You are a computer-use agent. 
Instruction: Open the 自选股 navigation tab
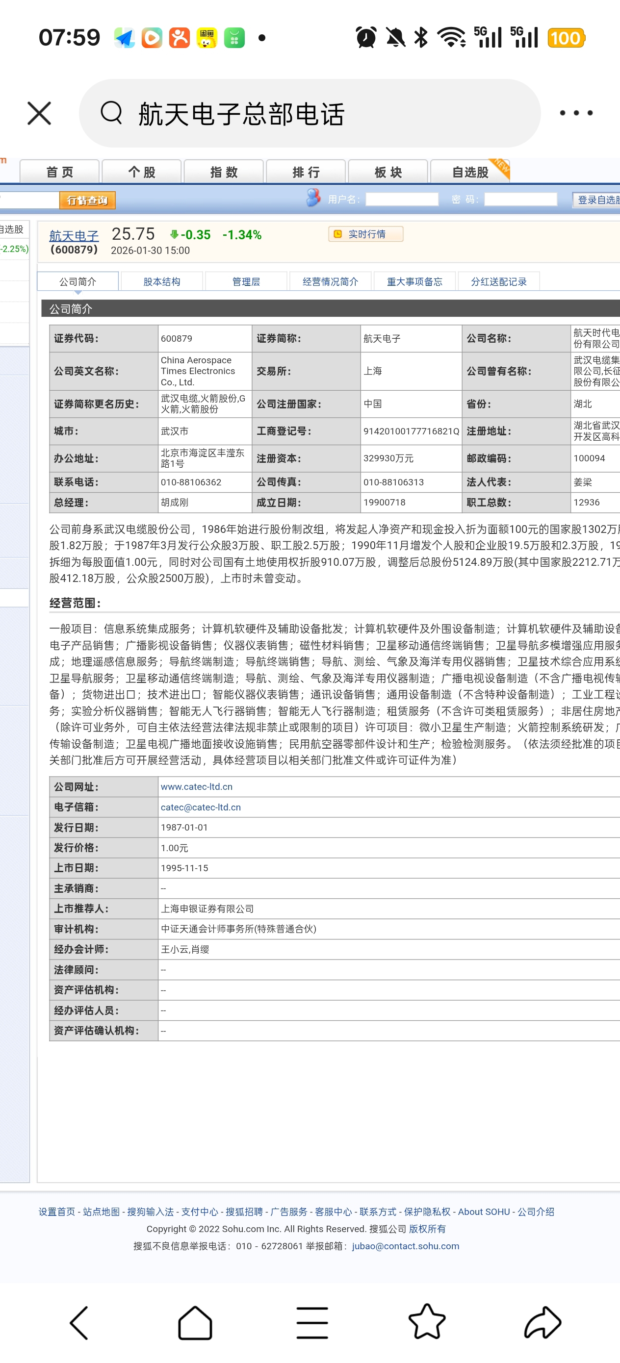[x=470, y=172]
